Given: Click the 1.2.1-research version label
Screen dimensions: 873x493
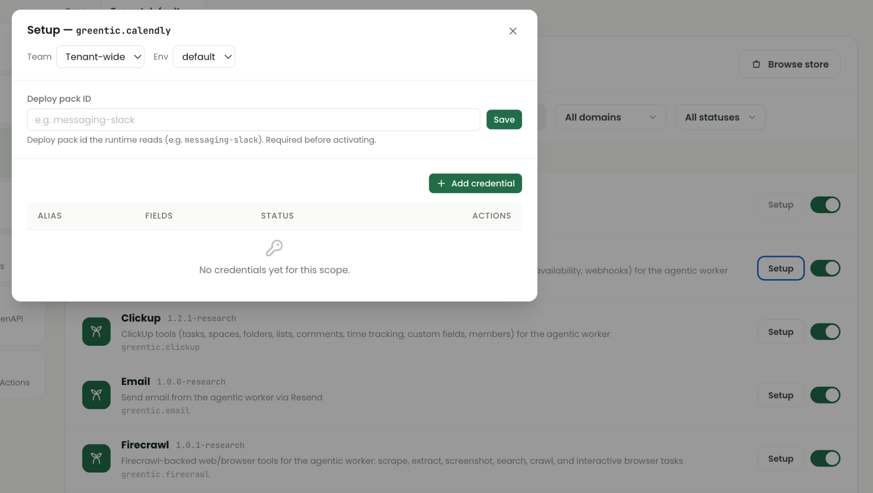Looking at the screenshot, I should coord(202,319).
